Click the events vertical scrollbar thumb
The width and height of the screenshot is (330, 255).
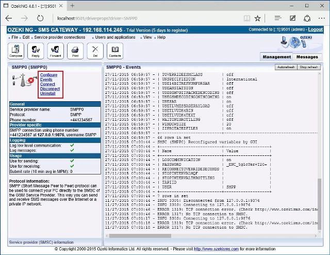pyautogui.click(x=320, y=204)
